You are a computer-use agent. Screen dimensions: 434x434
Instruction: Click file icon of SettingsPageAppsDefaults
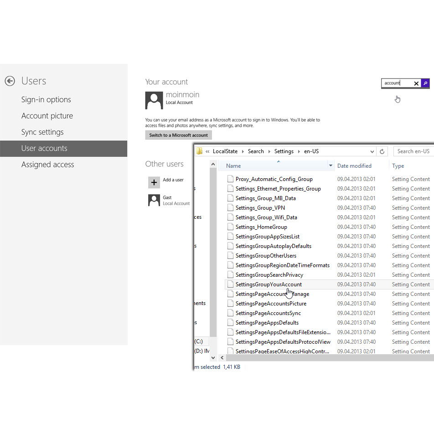tap(230, 322)
